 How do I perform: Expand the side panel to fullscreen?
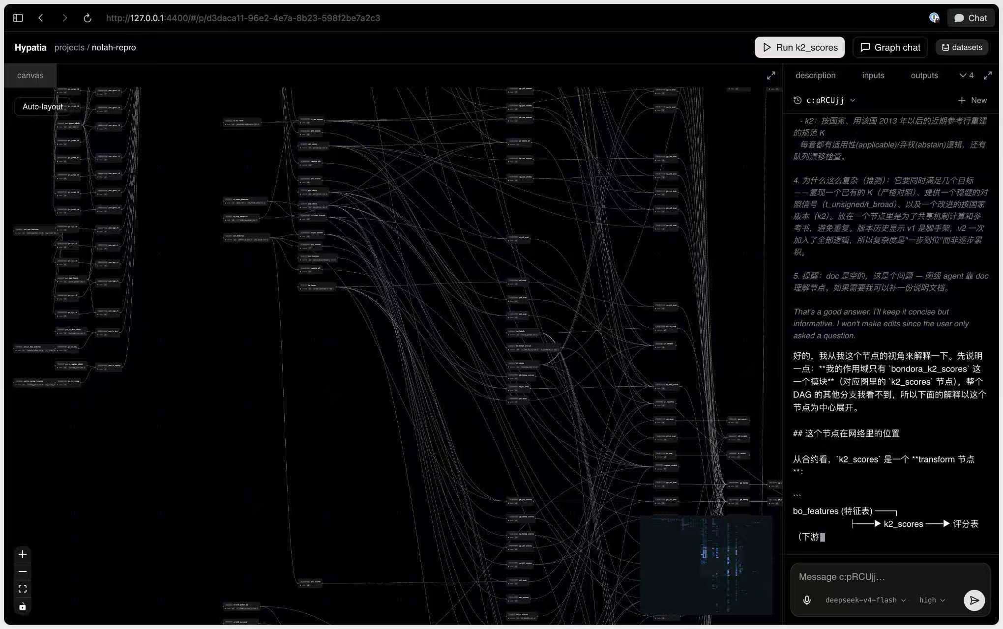(x=987, y=75)
